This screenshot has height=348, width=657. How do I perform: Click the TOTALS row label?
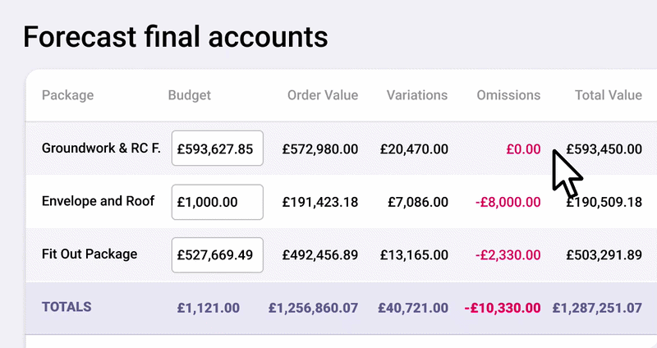[66, 307]
